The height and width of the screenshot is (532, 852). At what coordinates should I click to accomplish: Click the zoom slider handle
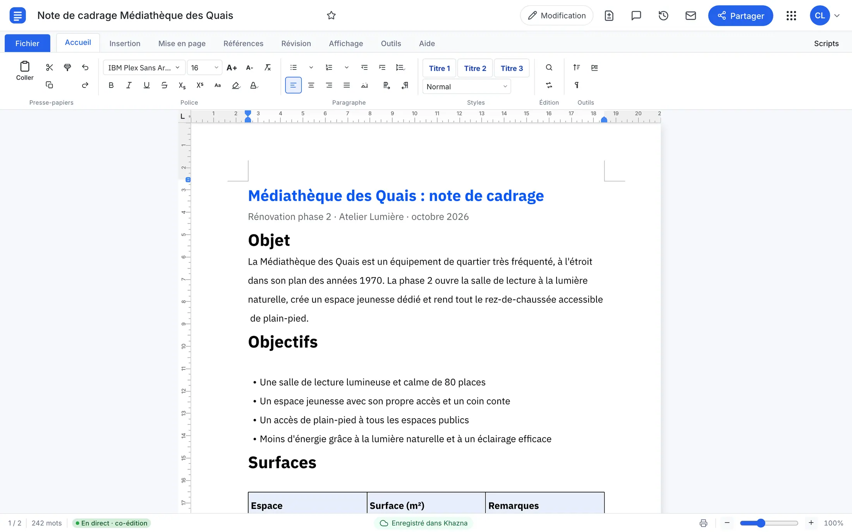(x=761, y=523)
